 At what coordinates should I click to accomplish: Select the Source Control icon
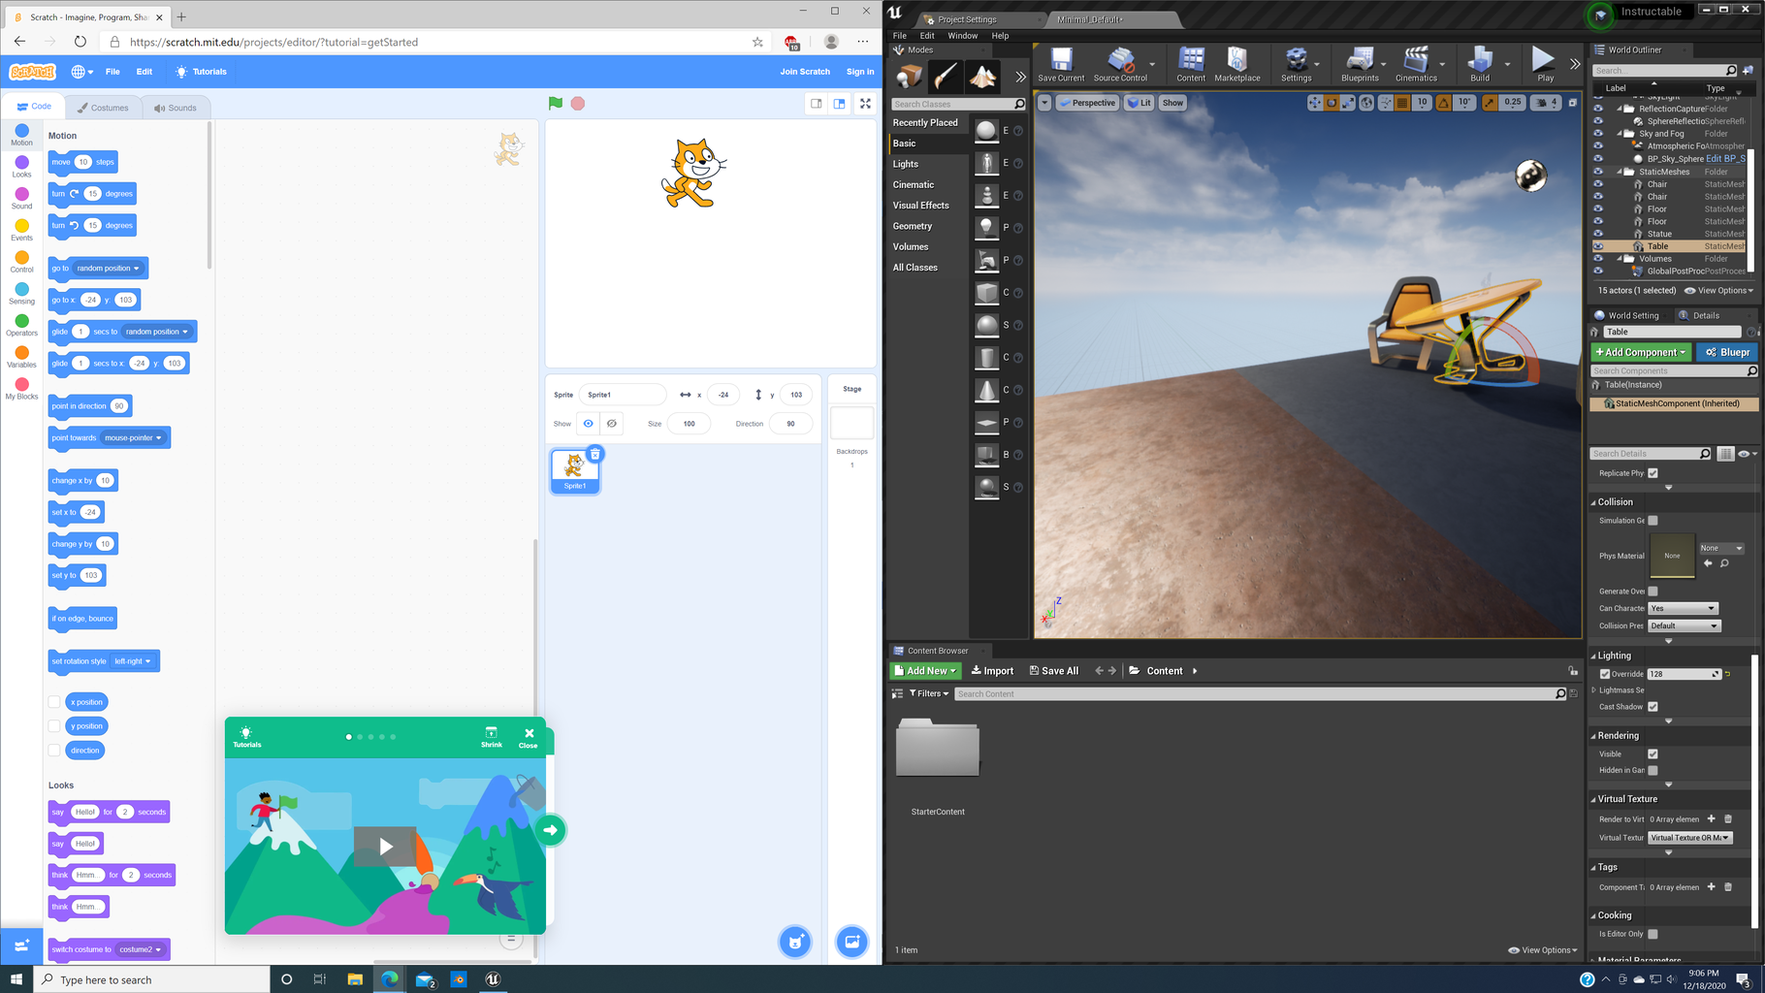[x=1123, y=61]
